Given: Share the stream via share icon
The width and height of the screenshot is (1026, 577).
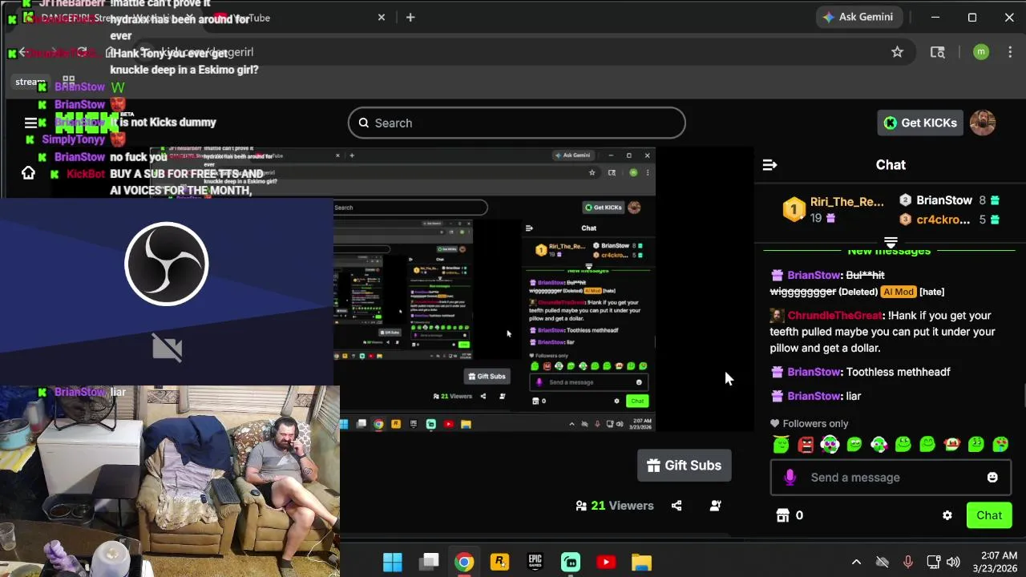Looking at the screenshot, I should (677, 506).
